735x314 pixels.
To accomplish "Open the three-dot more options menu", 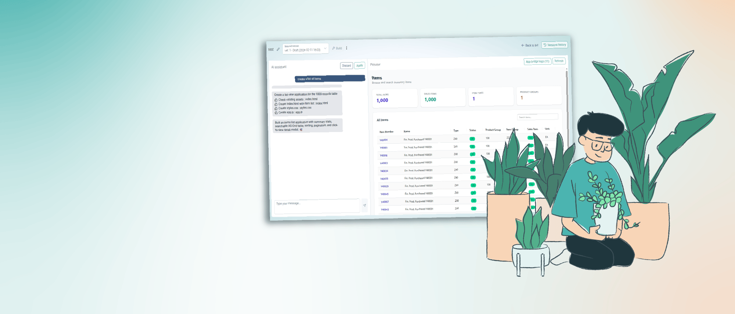I will pyautogui.click(x=347, y=48).
